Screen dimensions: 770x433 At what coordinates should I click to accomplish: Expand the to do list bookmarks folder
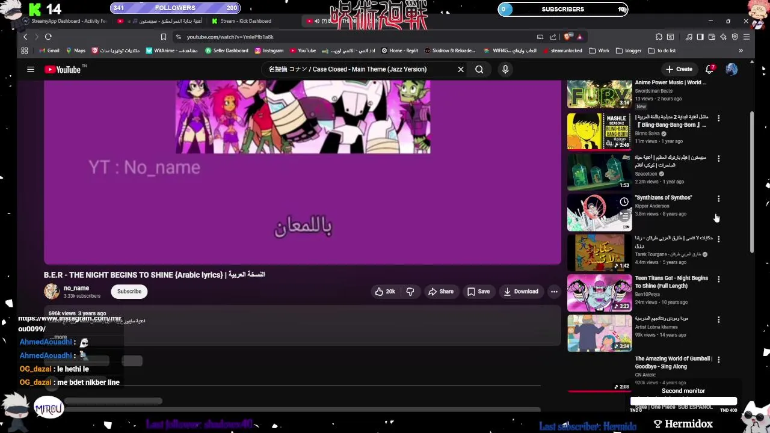point(662,51)
